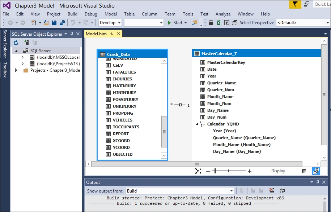Open the Column menu

(149, 14)
